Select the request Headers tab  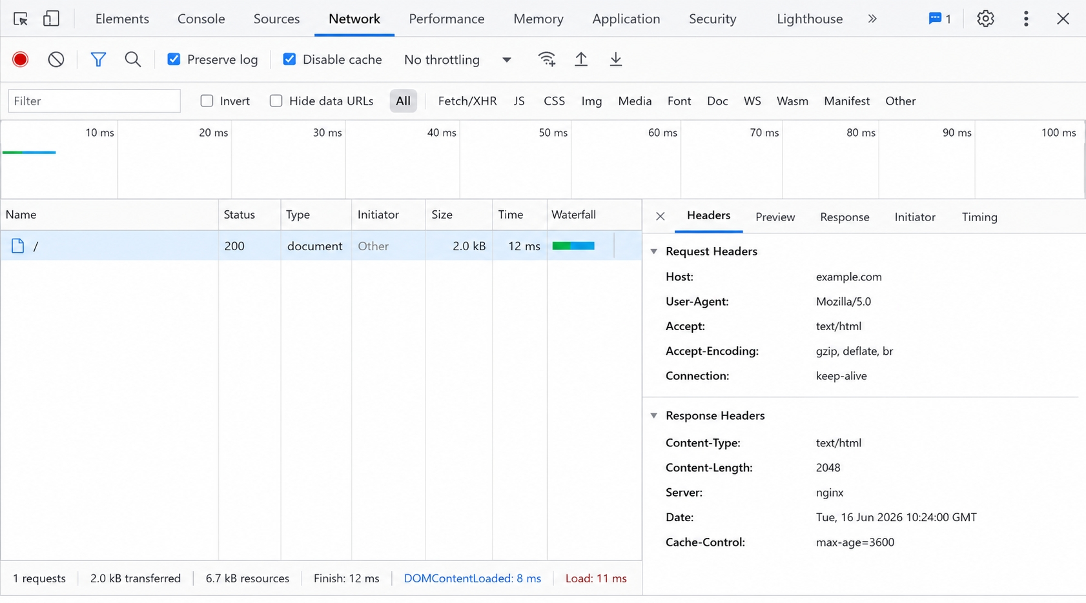click(708, 215)
